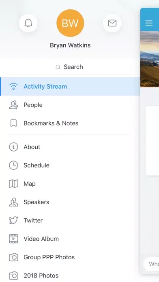Open the People menu item
The image size is (159, 282).
coord(70,105)
